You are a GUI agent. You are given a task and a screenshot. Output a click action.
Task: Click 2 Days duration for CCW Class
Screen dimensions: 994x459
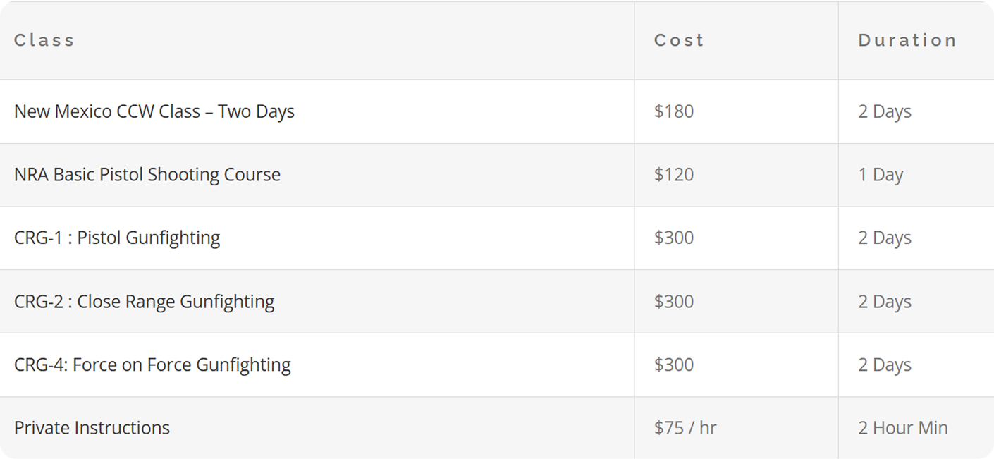(885, 111)
